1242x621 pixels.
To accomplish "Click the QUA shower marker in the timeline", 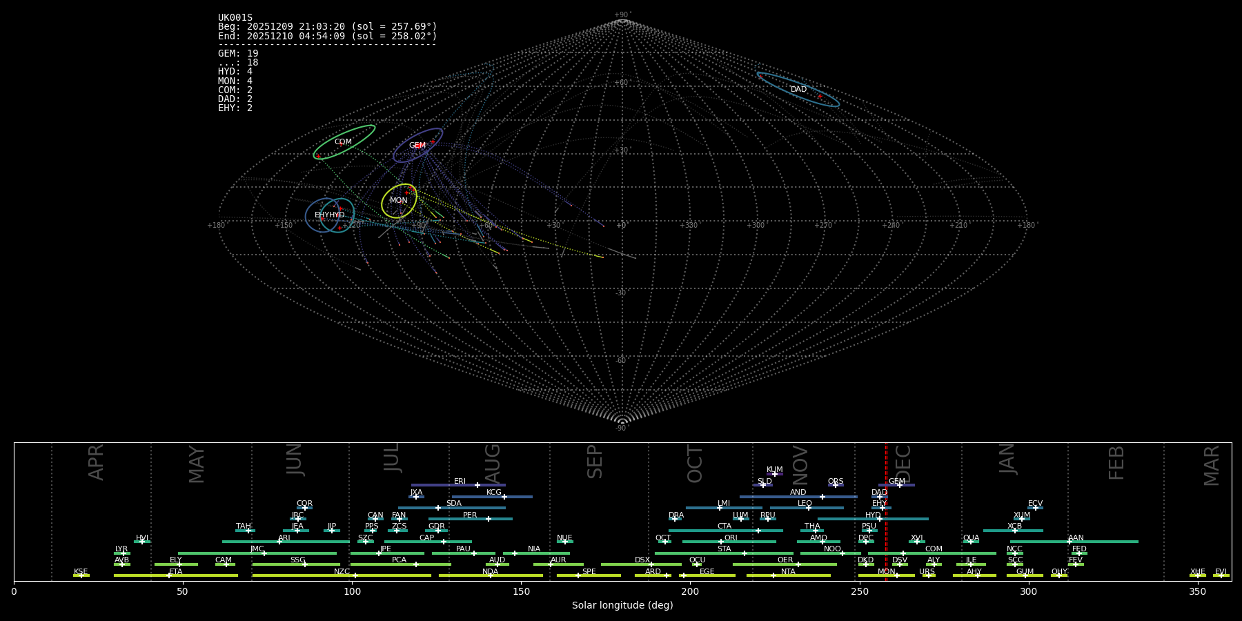I will (971, 542).
